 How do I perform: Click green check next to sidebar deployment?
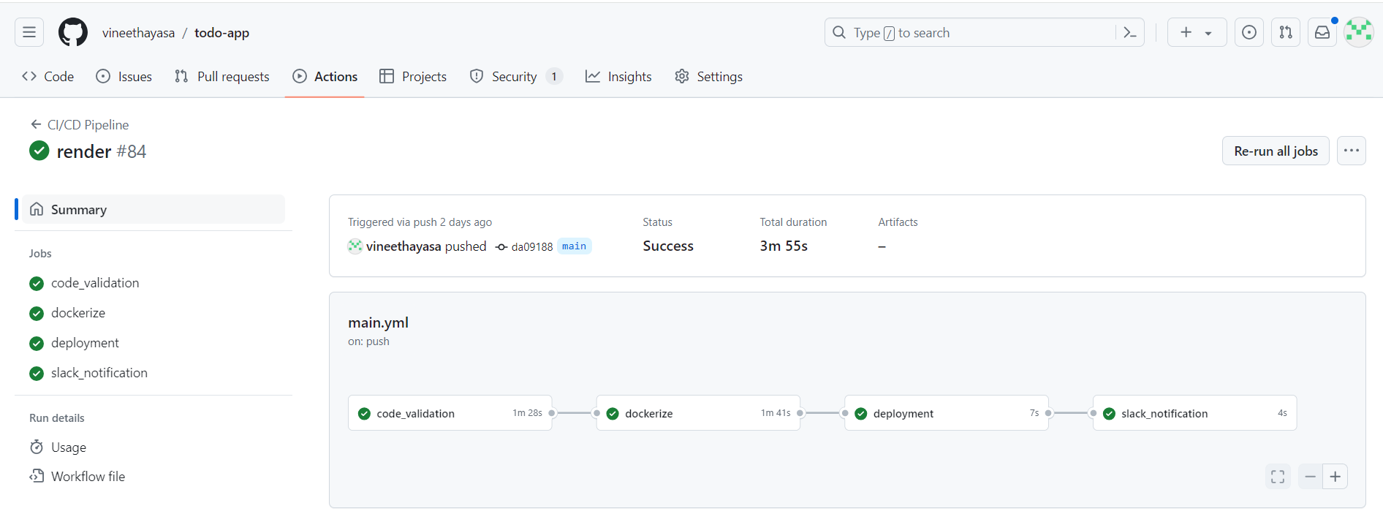pyautogui.click(x=37, y=343)
